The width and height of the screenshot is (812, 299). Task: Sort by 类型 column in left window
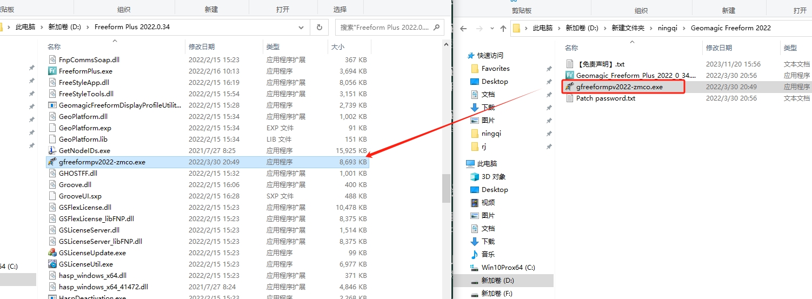(x=272, y=47)
